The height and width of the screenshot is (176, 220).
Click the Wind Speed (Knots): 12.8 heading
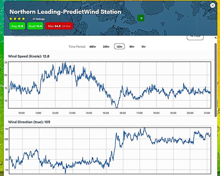pyautogui.click(x=29, y=56)
